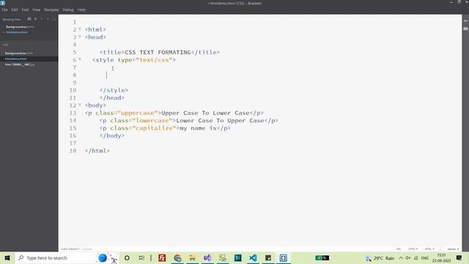Open the View menu

[x=36, y=10]
